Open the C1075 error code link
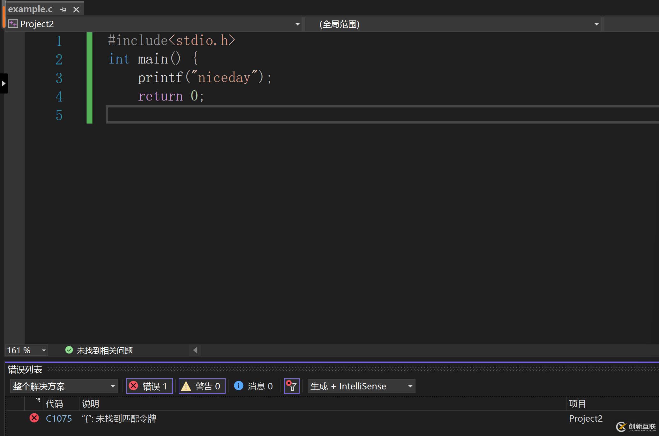The image size is (659, 436). pos(59,418)
